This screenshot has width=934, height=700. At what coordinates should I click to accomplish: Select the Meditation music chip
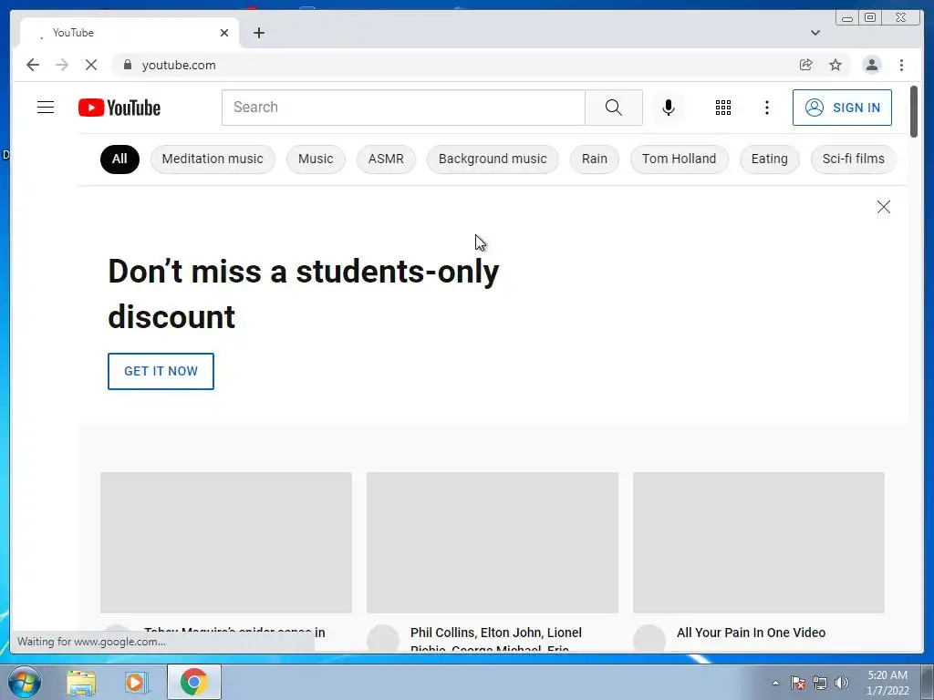[213, 159]
